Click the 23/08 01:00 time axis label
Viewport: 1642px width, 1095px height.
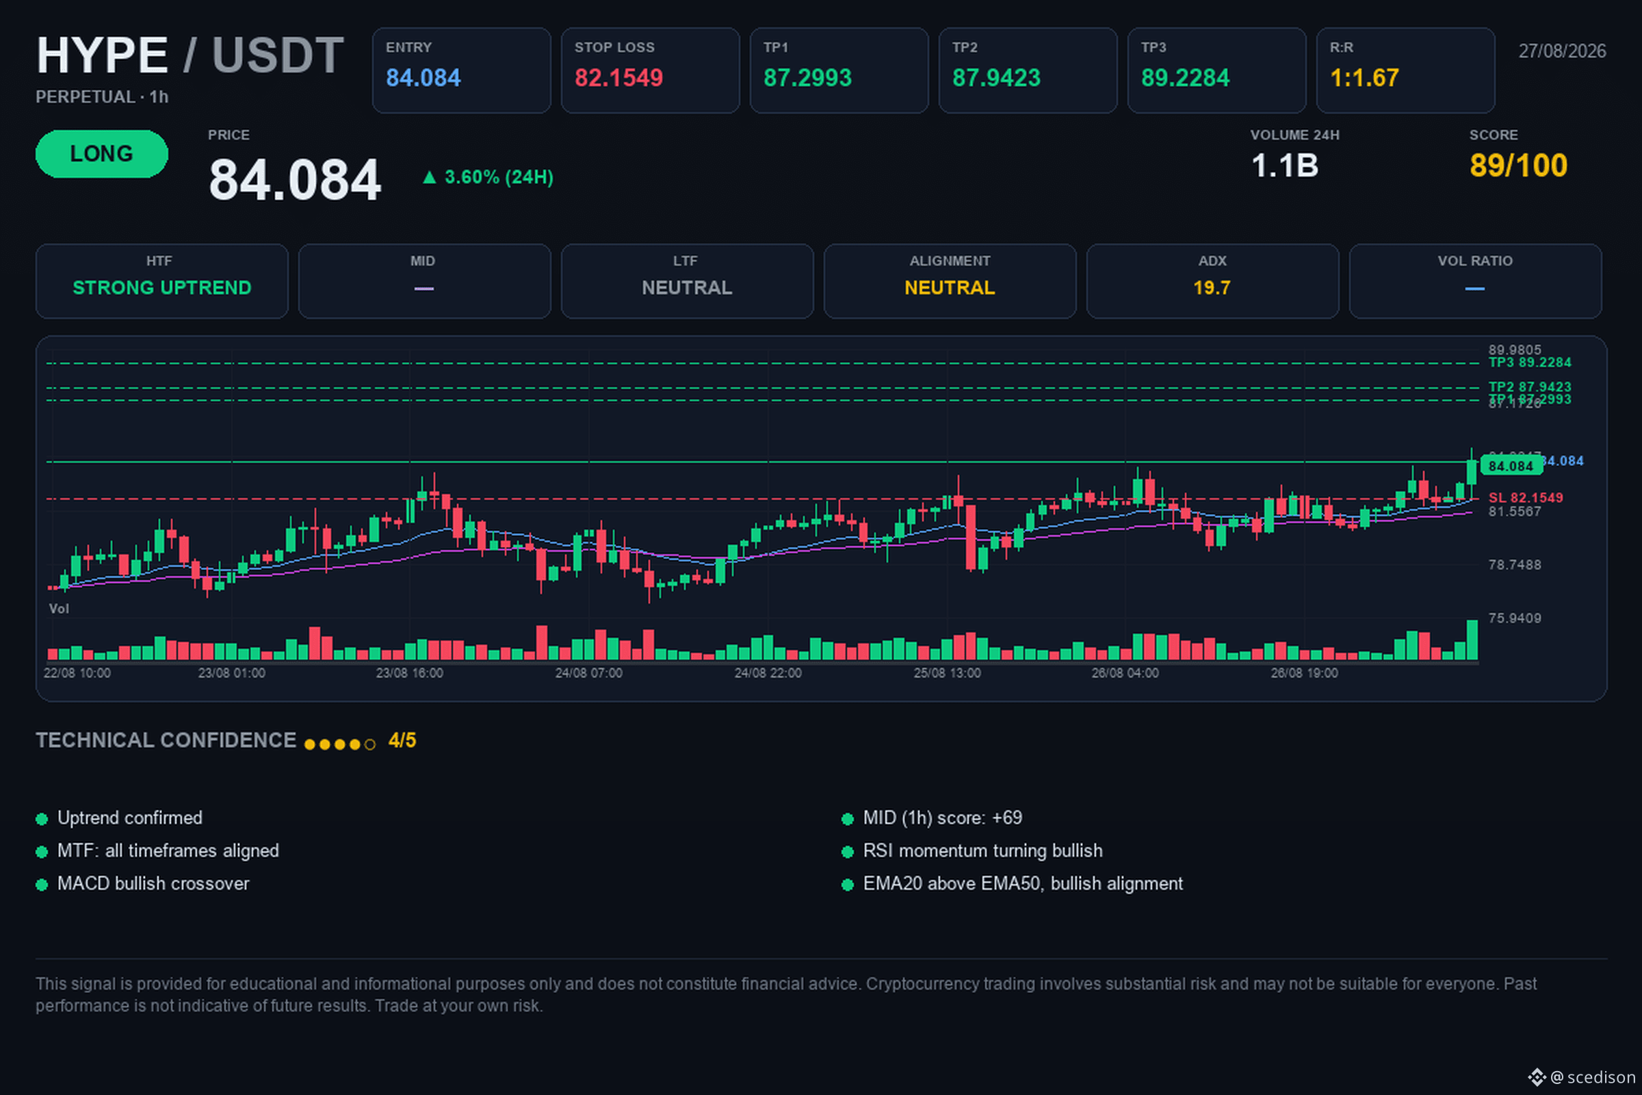(232, 673)
